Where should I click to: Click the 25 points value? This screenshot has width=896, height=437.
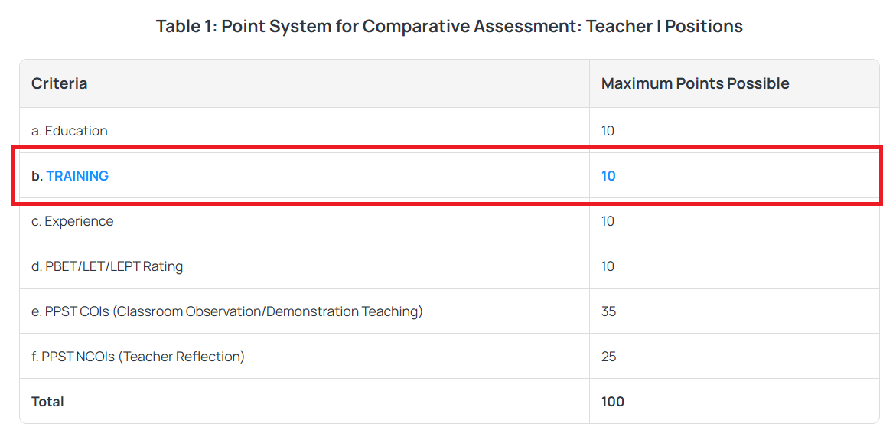click(x=608, y=357)
